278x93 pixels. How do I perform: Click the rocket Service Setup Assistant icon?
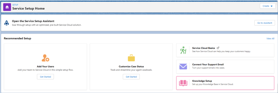[6, 23]
